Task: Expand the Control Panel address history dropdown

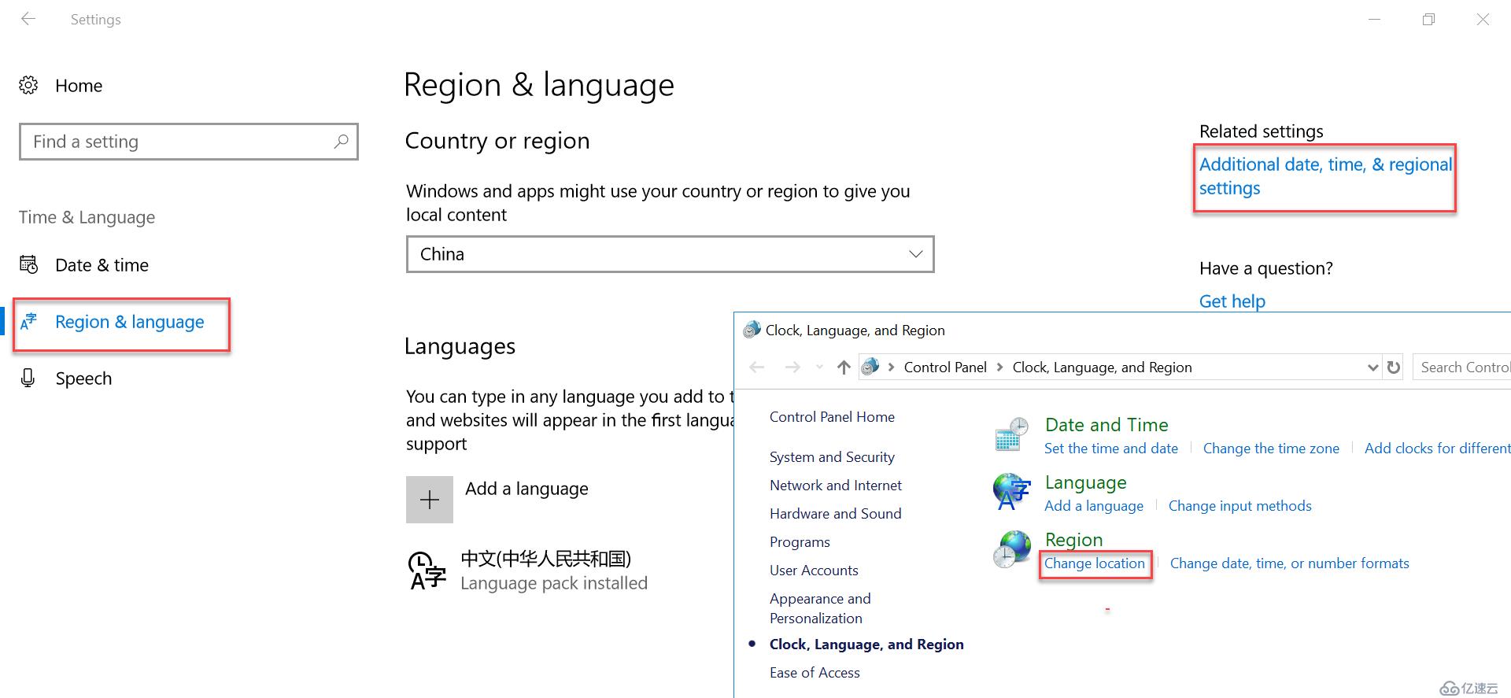Action: pos(1372,367)
